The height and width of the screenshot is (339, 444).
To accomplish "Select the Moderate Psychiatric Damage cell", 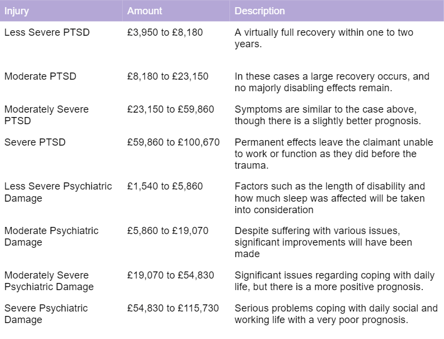I will click(51, 236).
